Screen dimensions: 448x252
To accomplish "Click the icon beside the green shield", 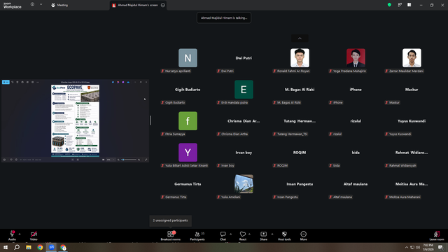I will [x=400, y=5].
